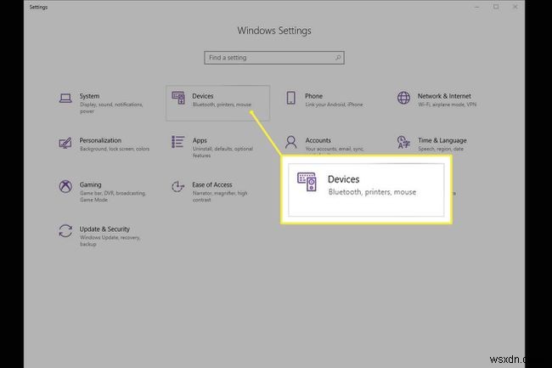The height and width of the screenshot is (368, 552).
Task: Open Personalization label
Action: 100,140
